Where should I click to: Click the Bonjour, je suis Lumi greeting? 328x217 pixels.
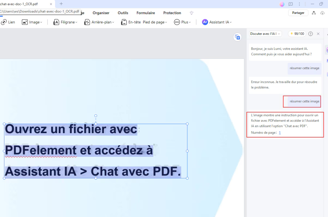(285, 52)
